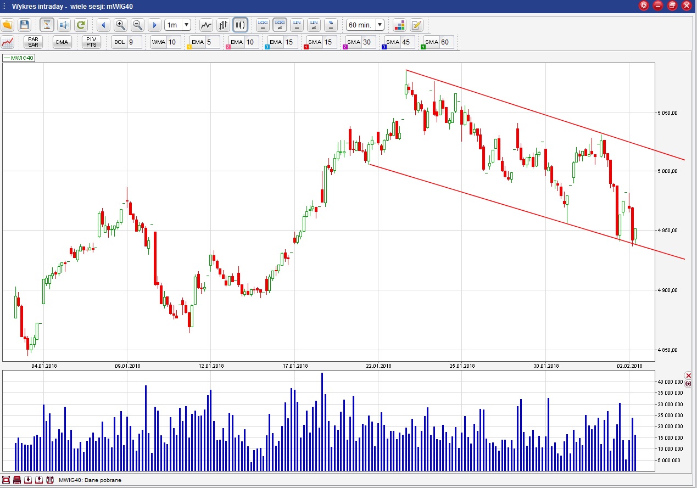Click the PIV PTS indicator button
This screenshot has height=488, width=697.
tap(91, 42)
